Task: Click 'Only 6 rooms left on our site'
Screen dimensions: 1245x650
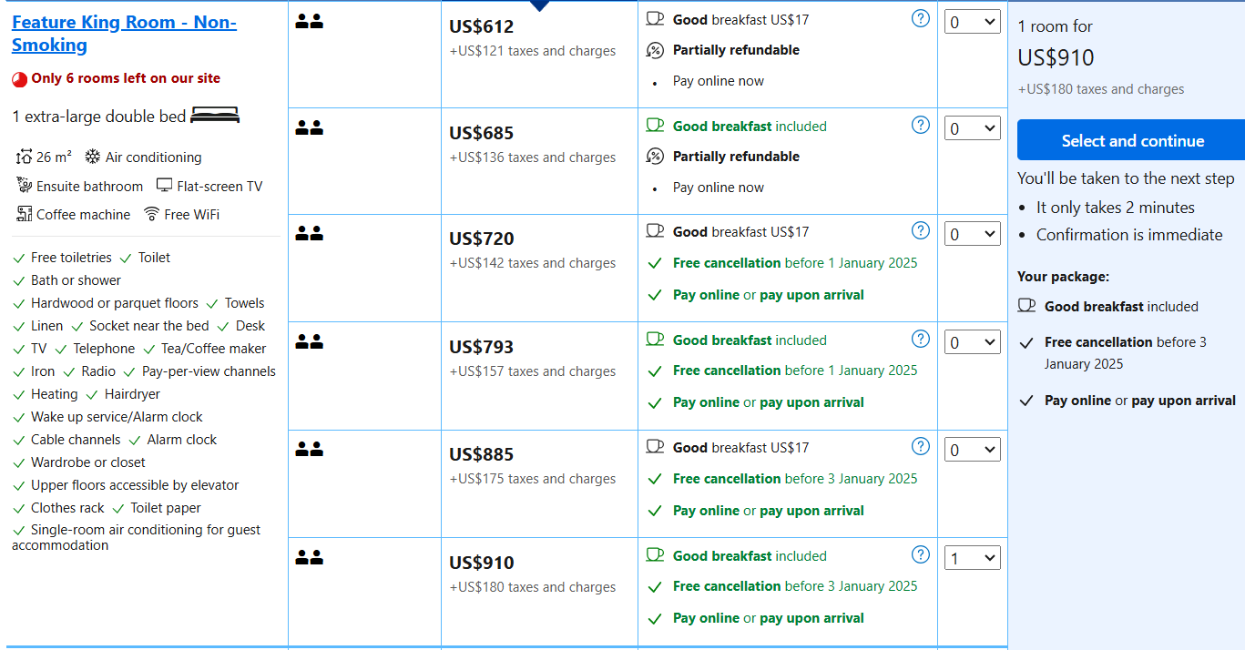Action: click(126, 78)
